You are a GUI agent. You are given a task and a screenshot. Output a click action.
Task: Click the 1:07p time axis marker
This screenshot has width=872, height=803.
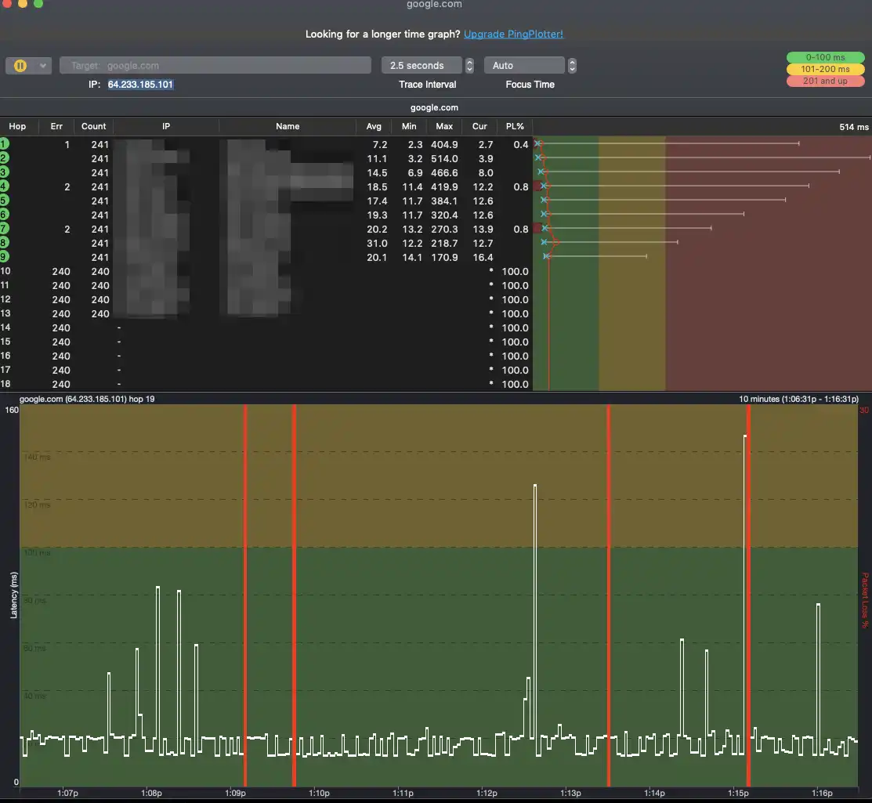[68, 793]
